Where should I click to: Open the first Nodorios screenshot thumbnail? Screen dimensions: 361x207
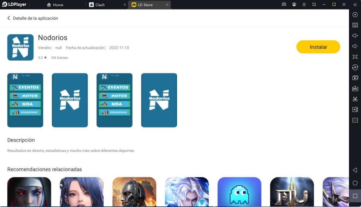click(x=25, y=100)
